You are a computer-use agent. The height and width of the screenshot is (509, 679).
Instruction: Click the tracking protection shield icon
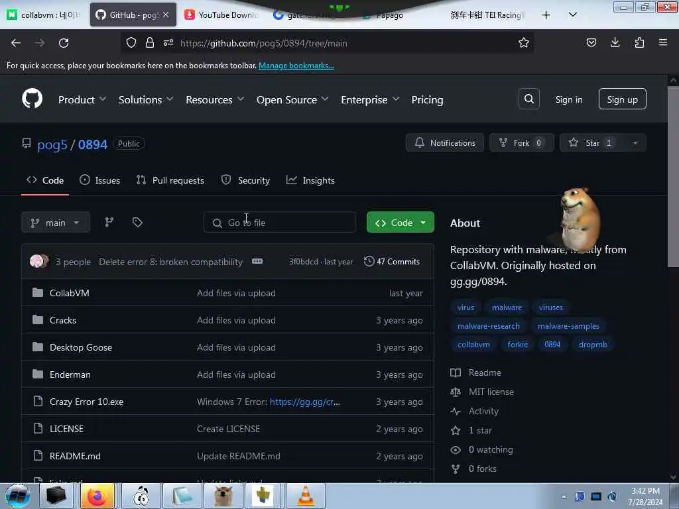pyautogui.click(x=131, y=43)
